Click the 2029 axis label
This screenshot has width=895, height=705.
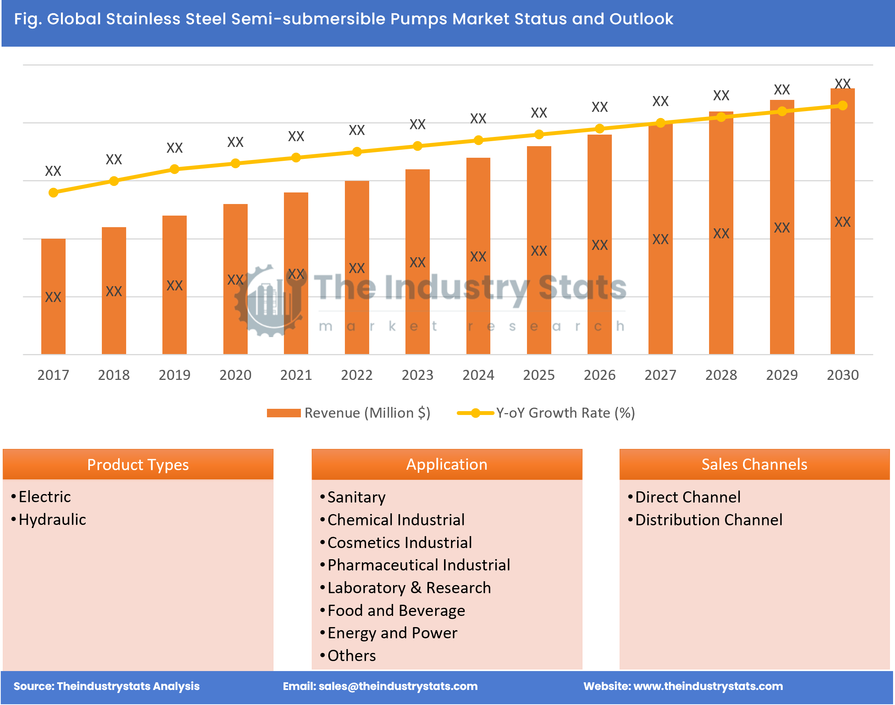pyautogui.click(x=782, y=375)
